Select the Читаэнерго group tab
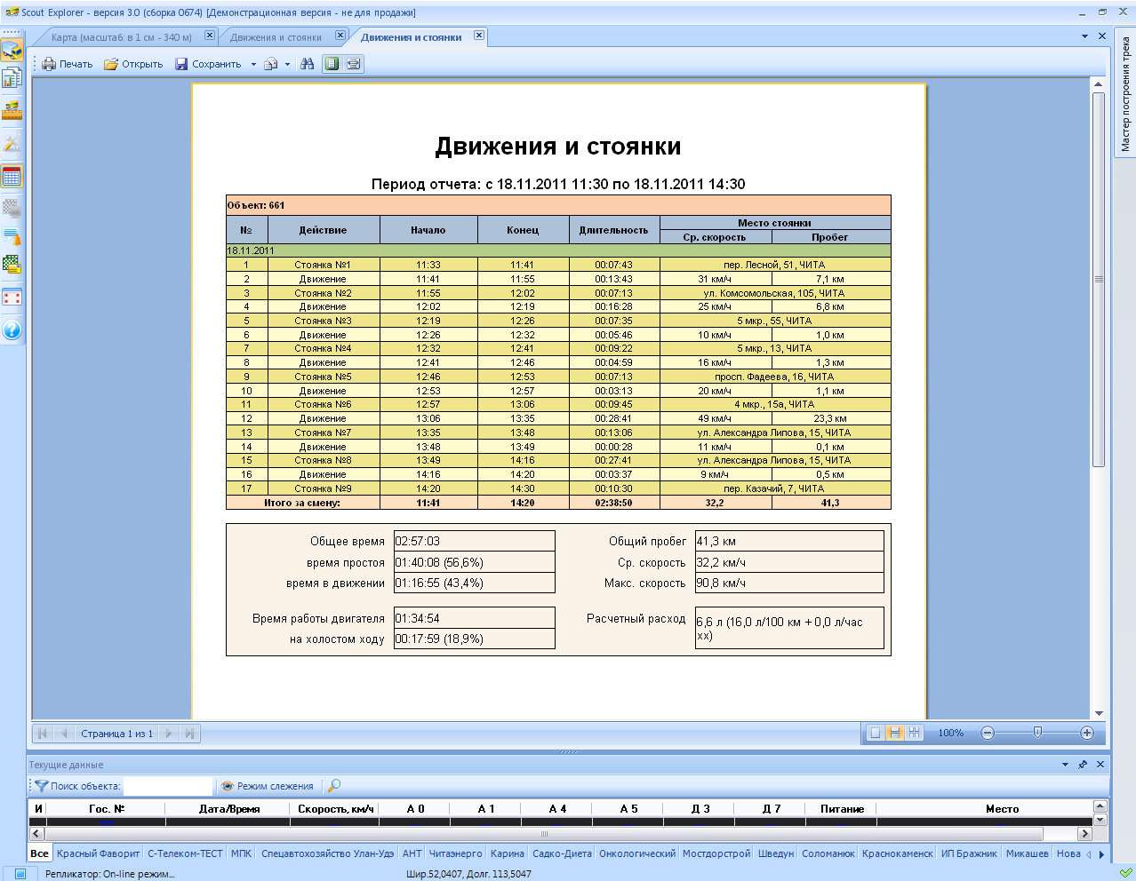The image size is (1136, 881). tap(455, 853)
